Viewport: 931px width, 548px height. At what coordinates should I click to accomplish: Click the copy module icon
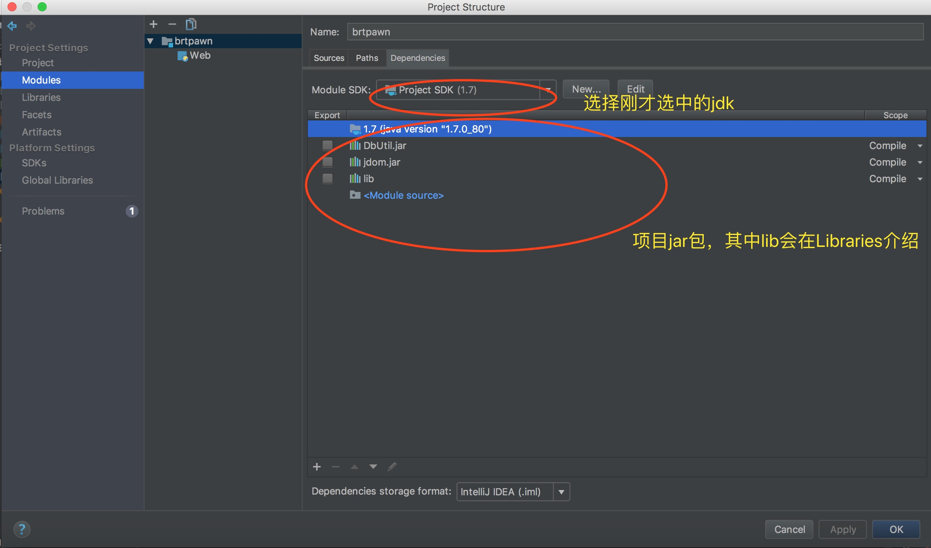tap(191, 24)
